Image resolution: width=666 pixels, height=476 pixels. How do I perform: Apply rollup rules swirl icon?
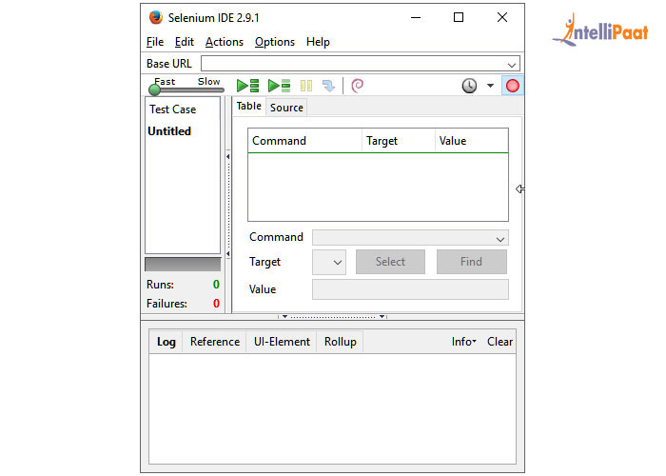pos(357,86)
